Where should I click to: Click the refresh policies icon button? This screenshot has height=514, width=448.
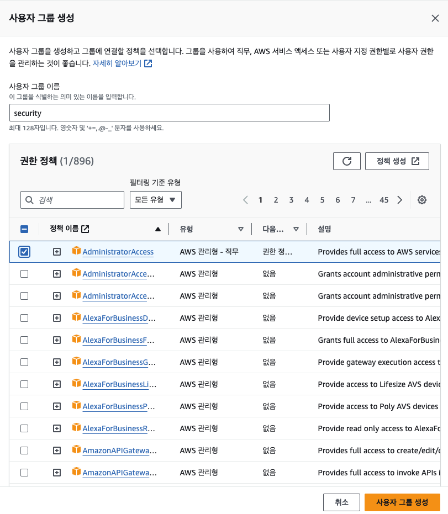click(347, 161)
